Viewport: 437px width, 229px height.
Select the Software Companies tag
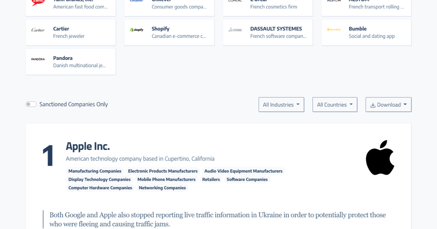(247, 179)
